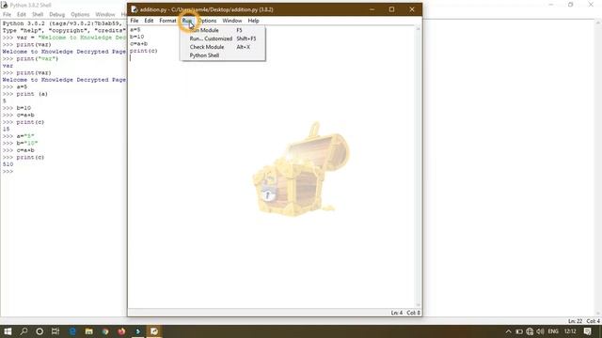Screen dimensions: 602x338
Task: Open Edit menu in Python Shell window
Action: click(x=22, y=15)
